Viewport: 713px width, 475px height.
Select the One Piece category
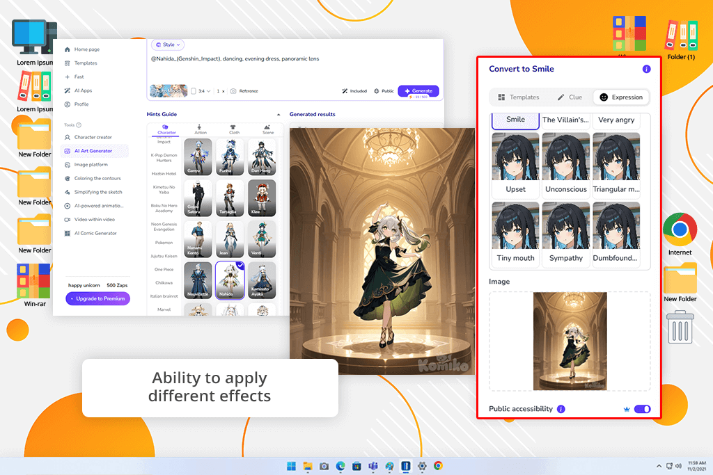point(164,269)
